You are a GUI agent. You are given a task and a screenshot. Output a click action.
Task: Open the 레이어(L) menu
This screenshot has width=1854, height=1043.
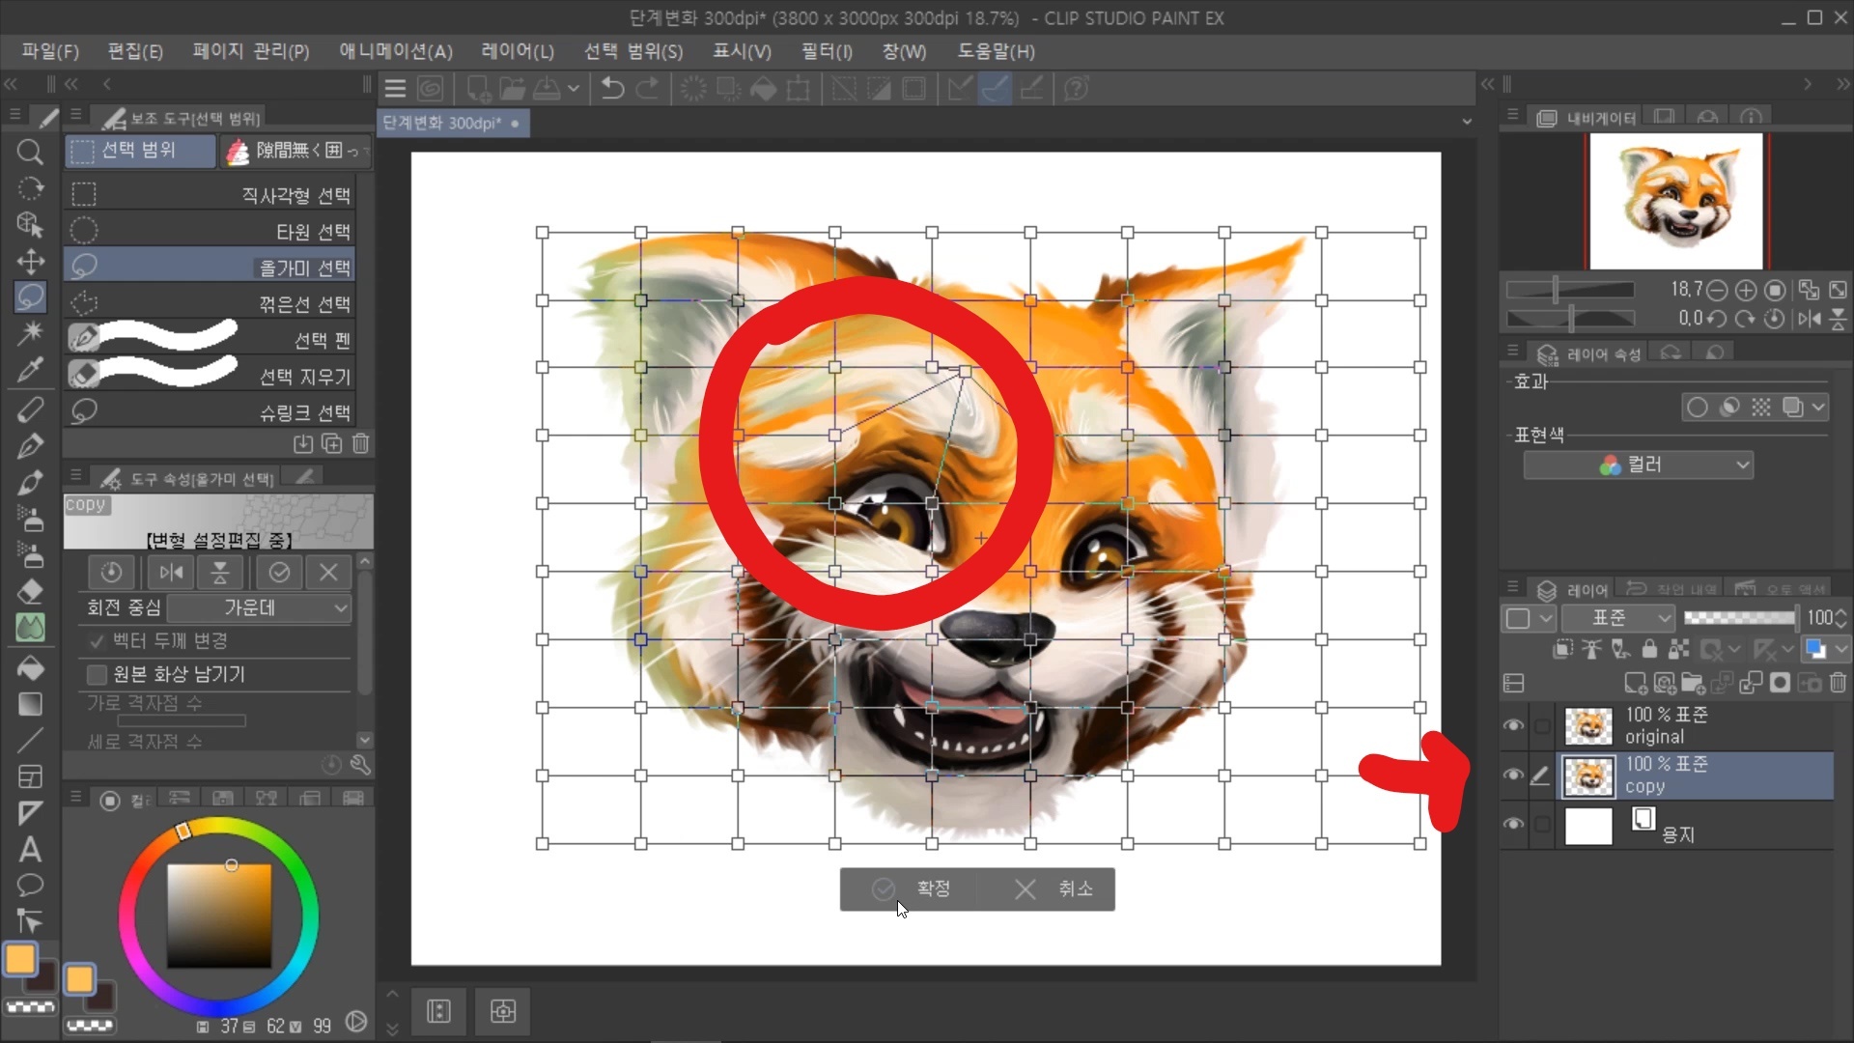tap(518, 51)
